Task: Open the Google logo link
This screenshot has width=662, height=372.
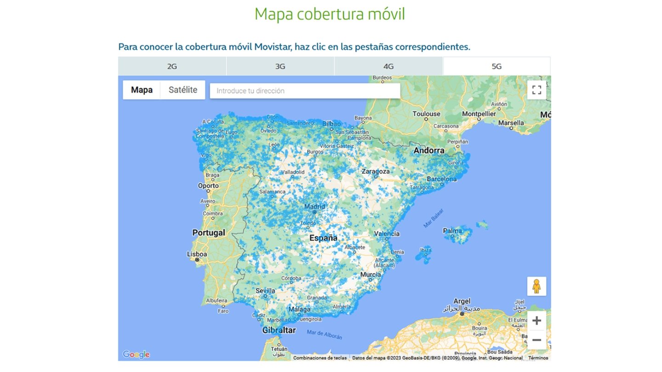Action: 136,355
